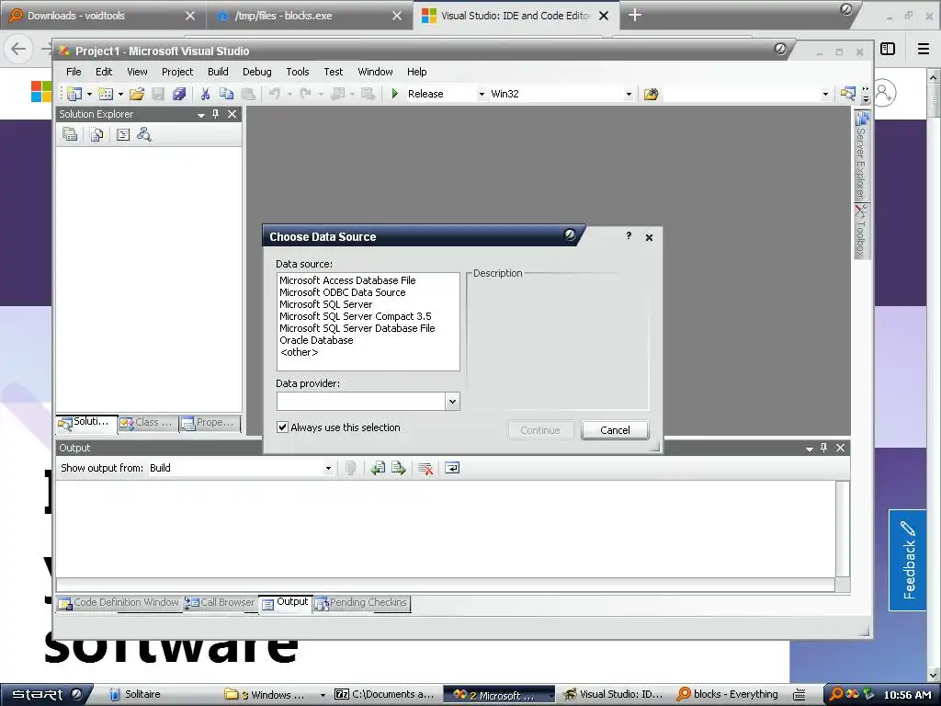Go to next message in Output toolbar
This screenshot has width=941, height=706.
click(399, 468)
